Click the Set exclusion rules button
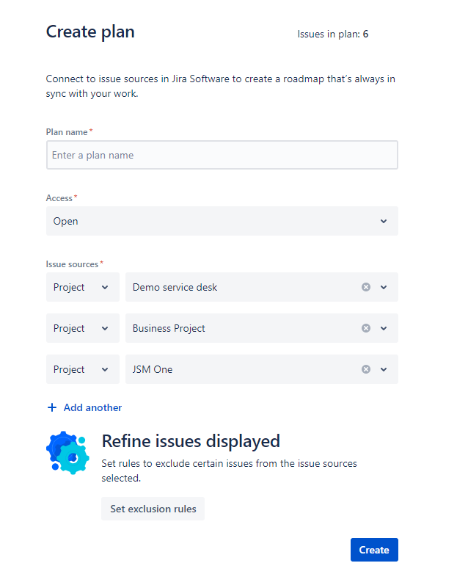 153,509
